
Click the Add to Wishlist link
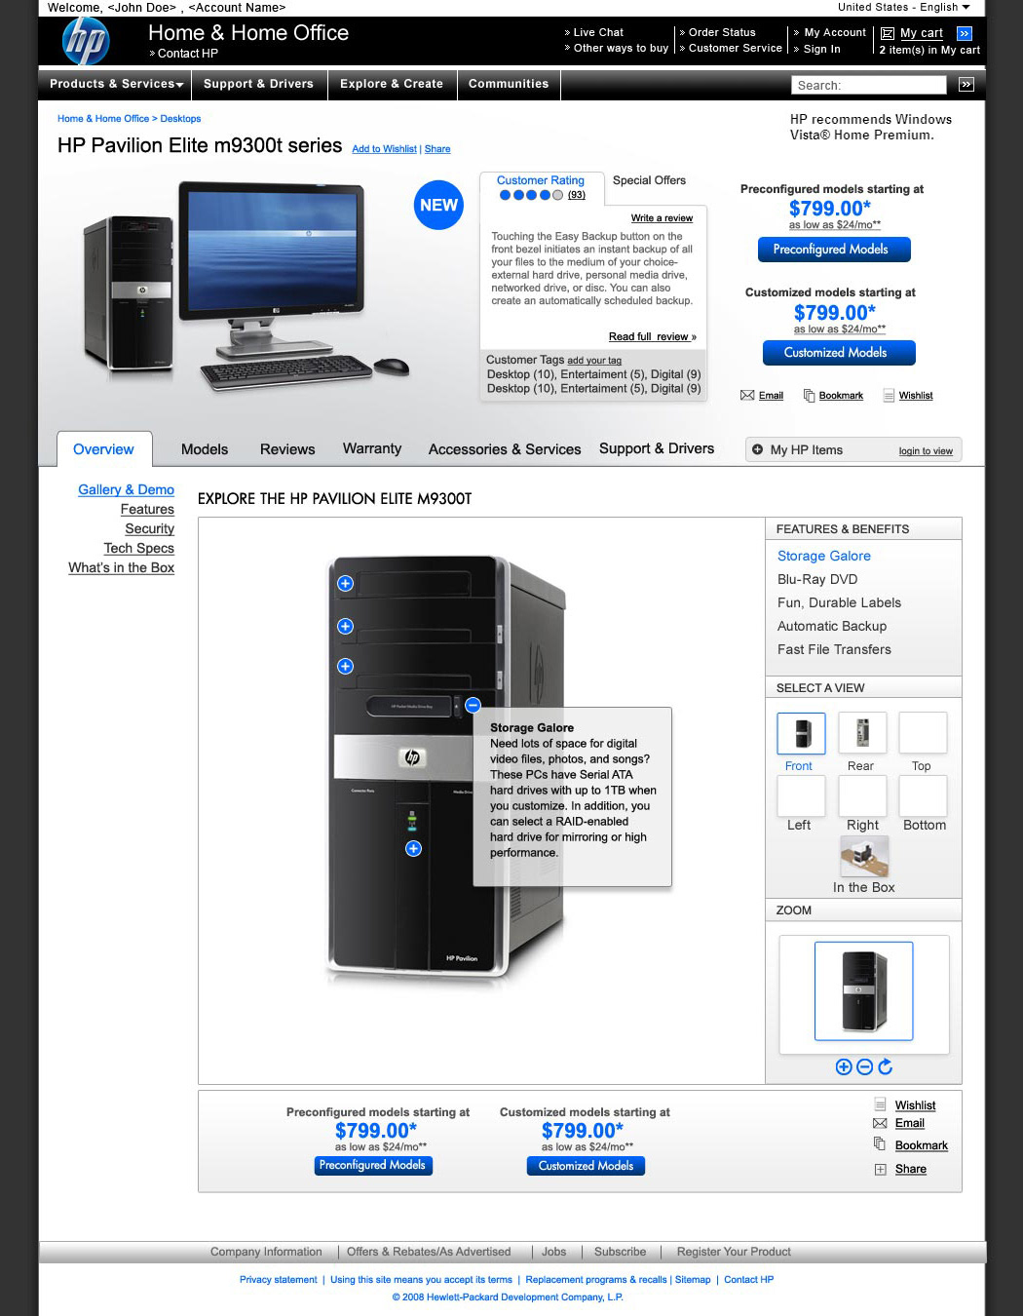pos(384,149)
